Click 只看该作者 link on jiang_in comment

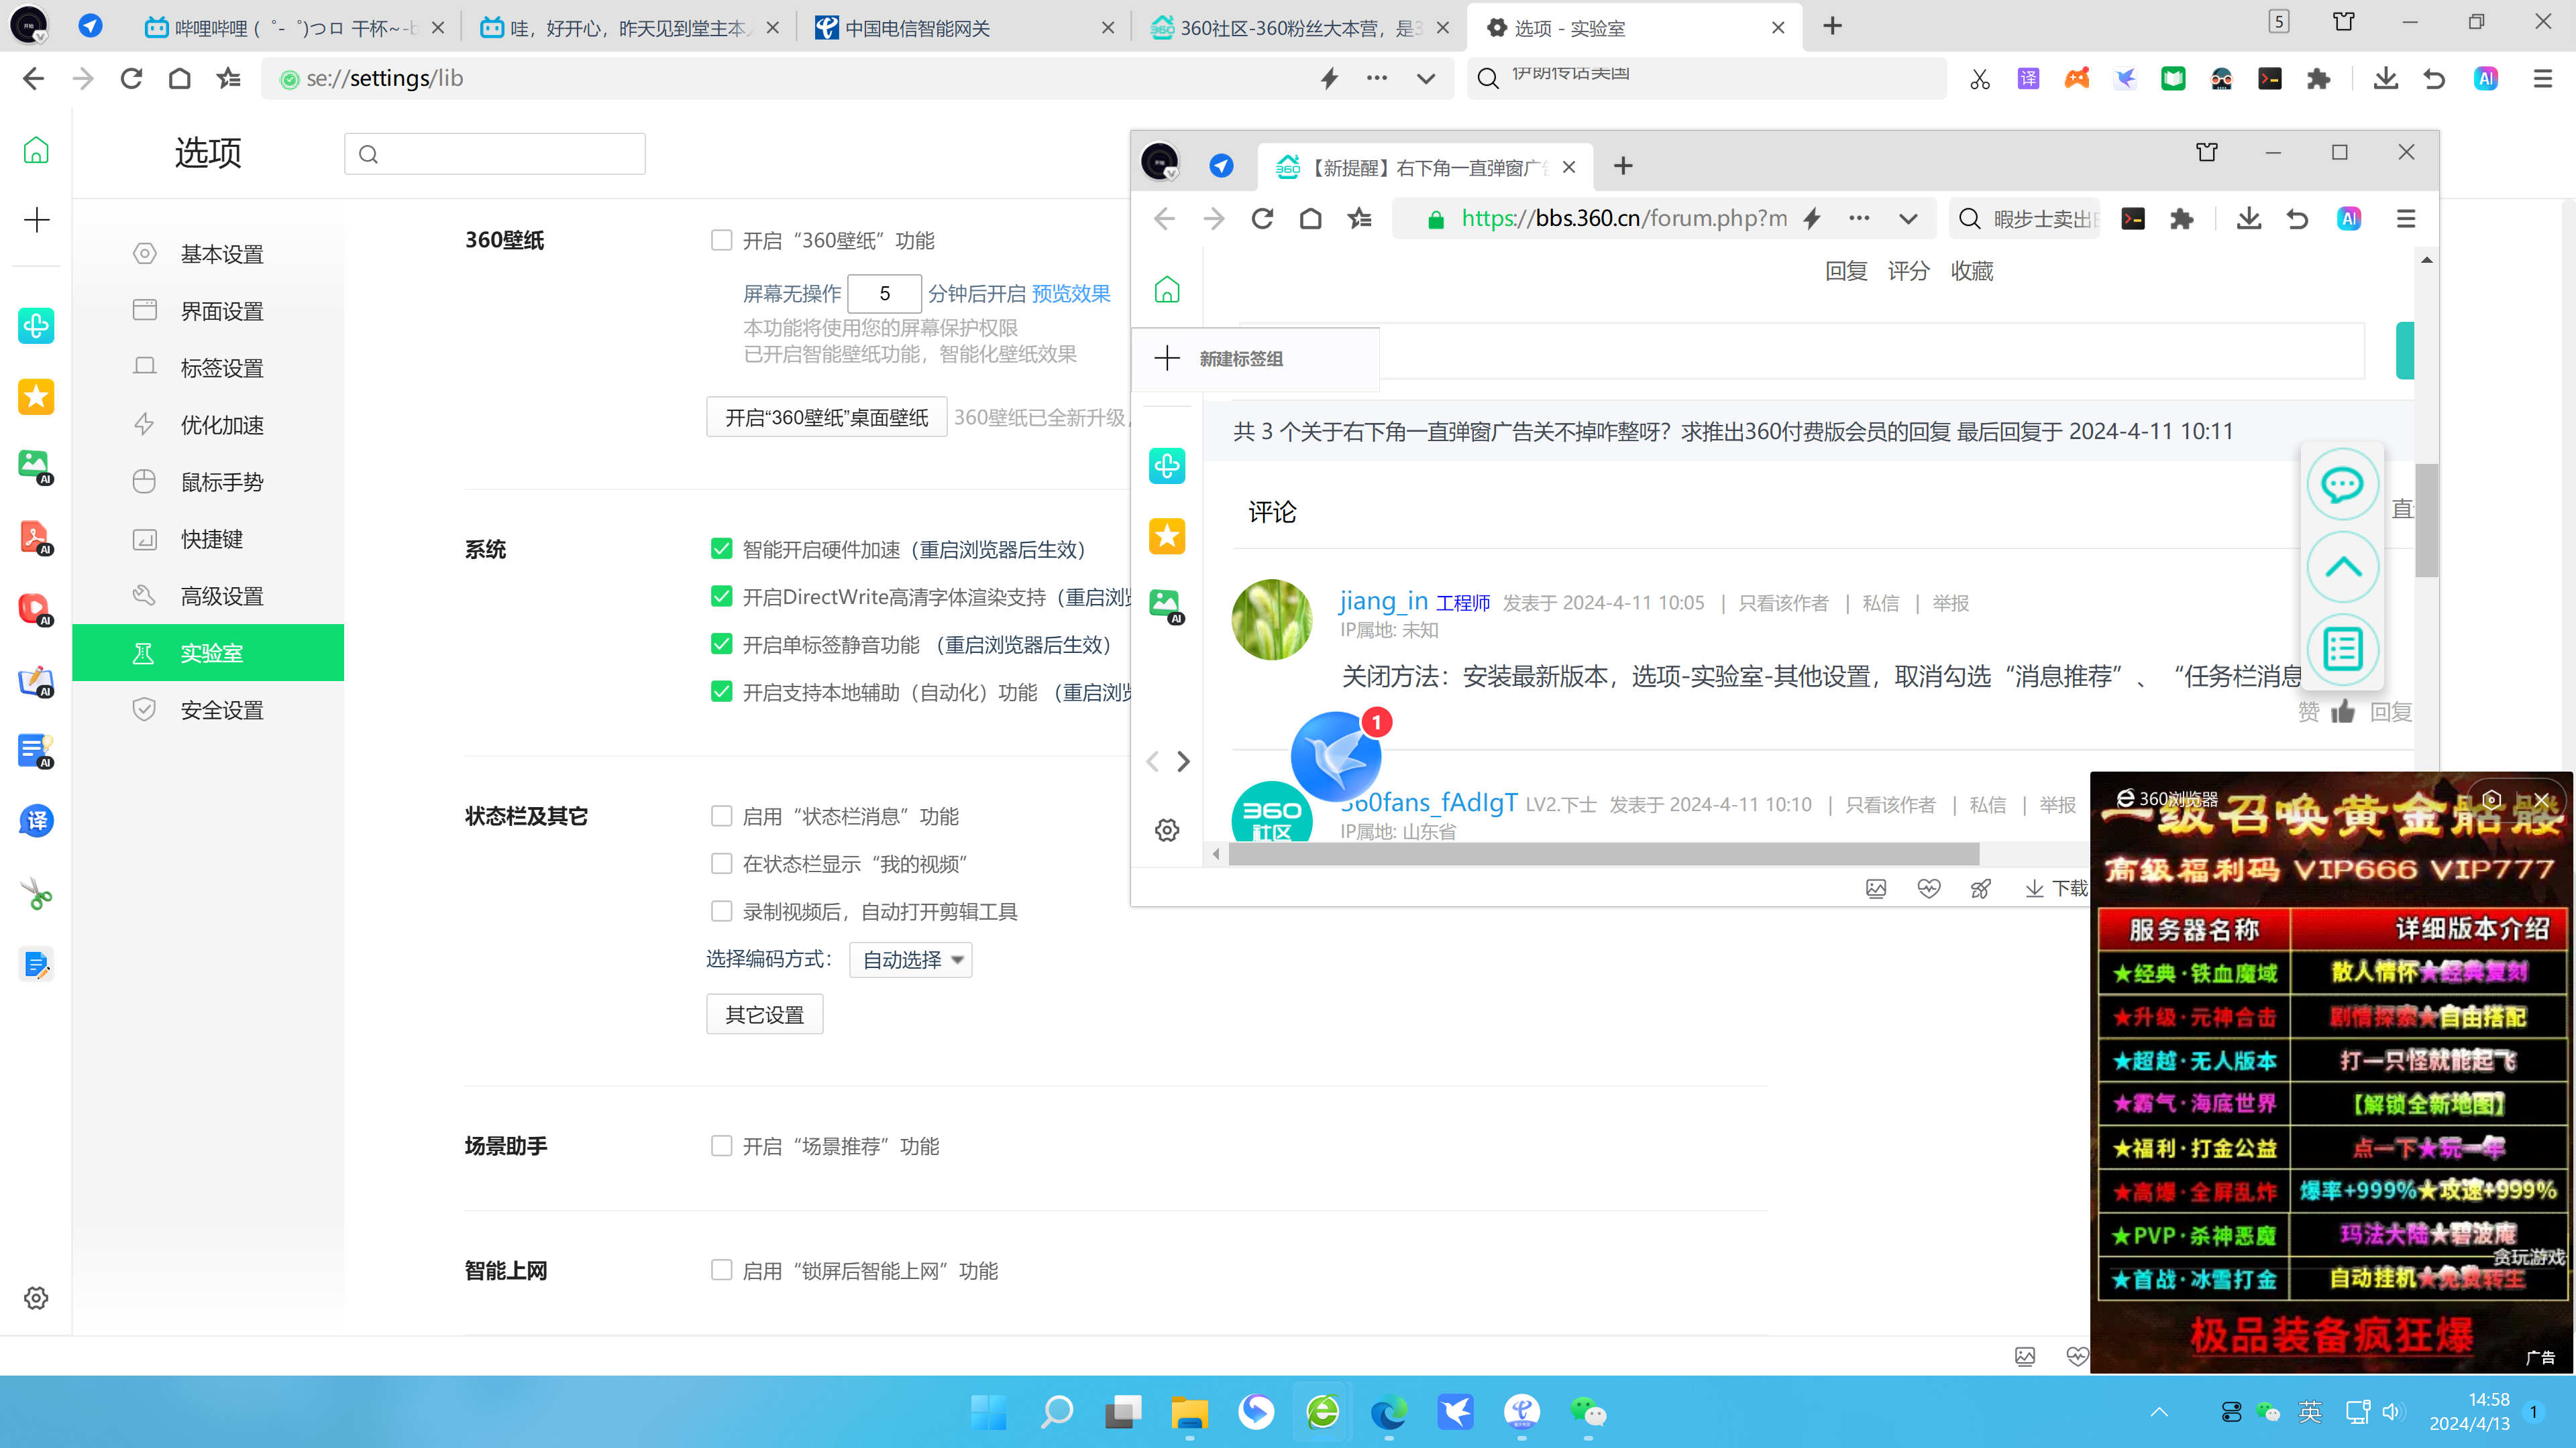click(1783, 603)
